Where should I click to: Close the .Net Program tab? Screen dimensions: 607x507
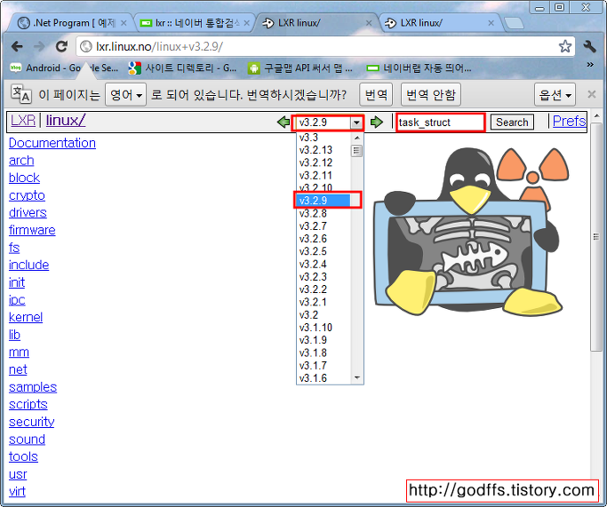pyautogui.click(x=124, y=23)
